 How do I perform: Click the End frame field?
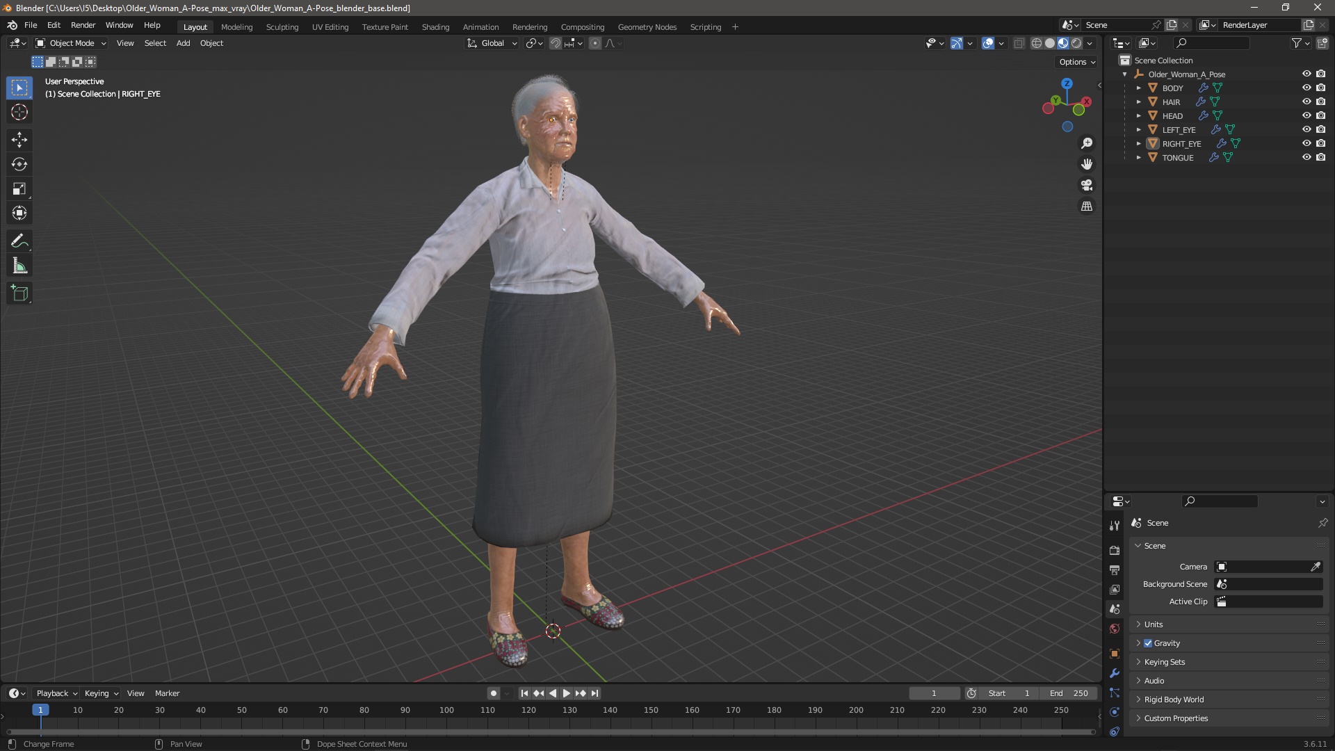coord(1069,693)
